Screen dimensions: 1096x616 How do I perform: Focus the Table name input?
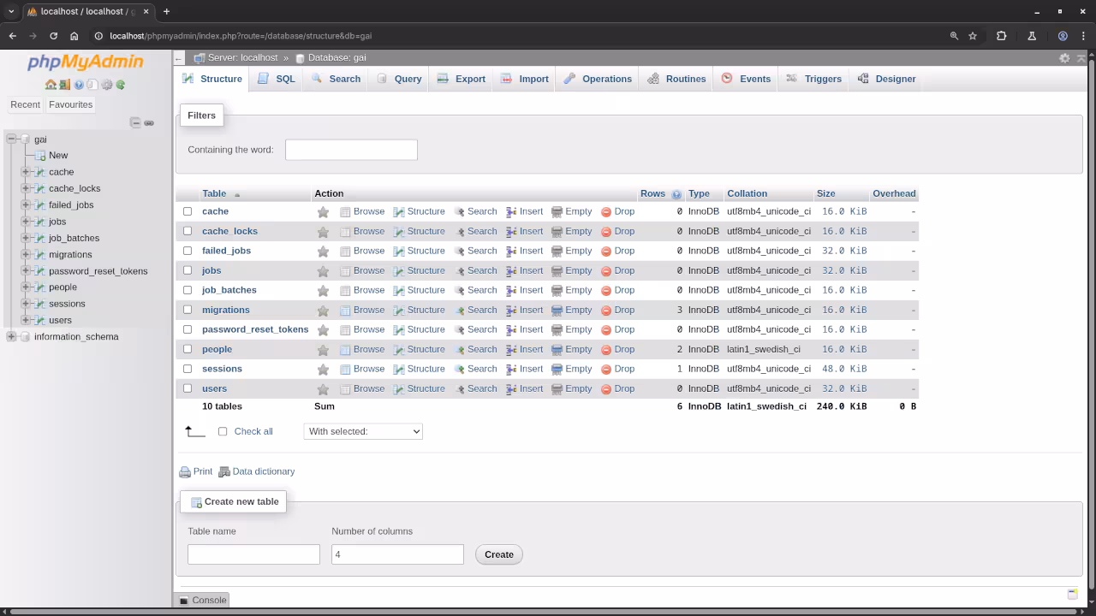click(x=253, y=554)
